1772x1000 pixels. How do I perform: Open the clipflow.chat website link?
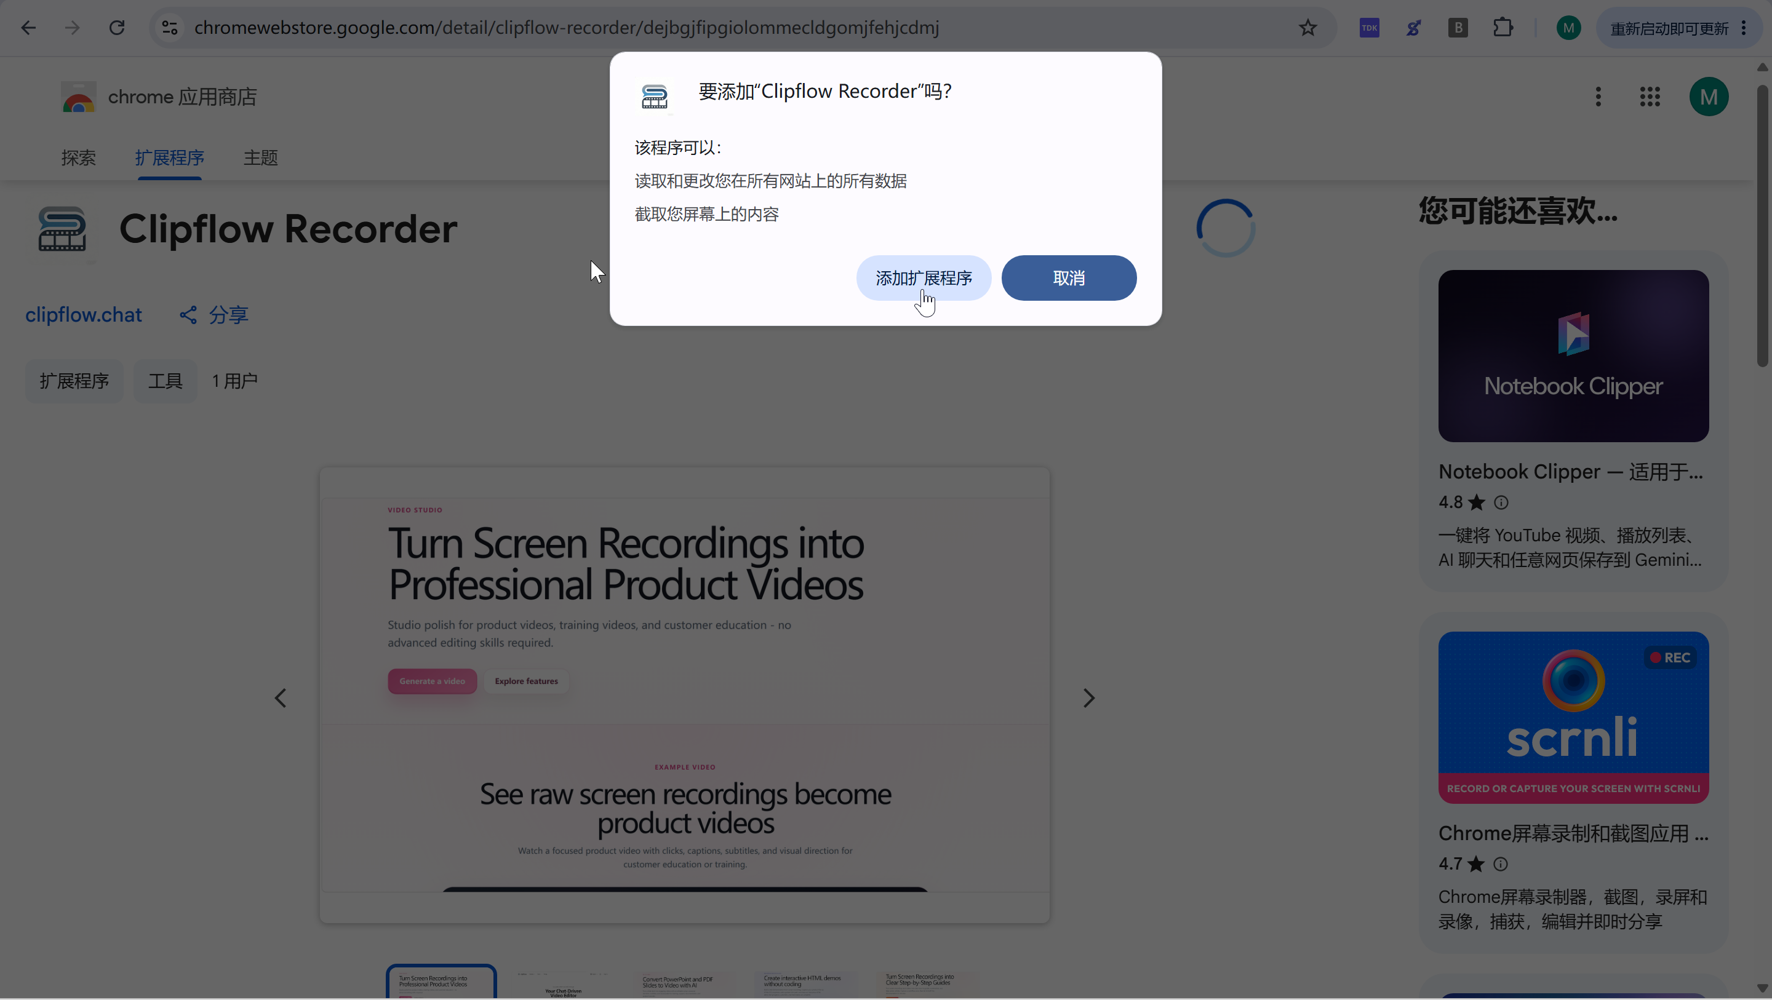click(83, 314)
